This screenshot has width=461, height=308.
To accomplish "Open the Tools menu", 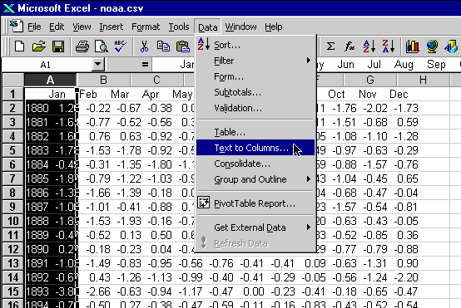I will point(179,27).
